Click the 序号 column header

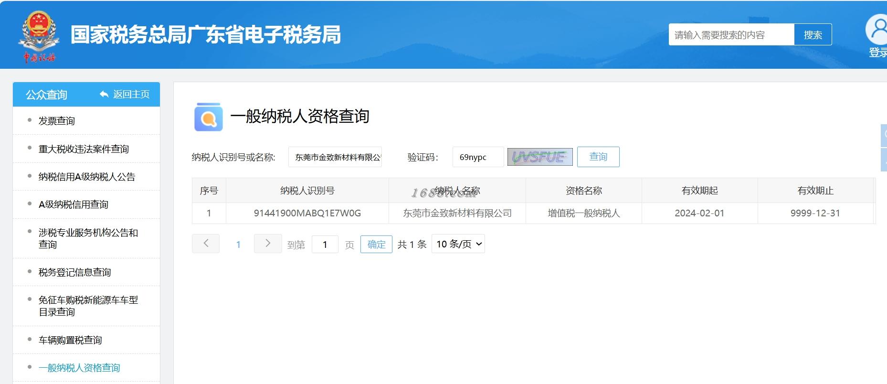(209, 191)
